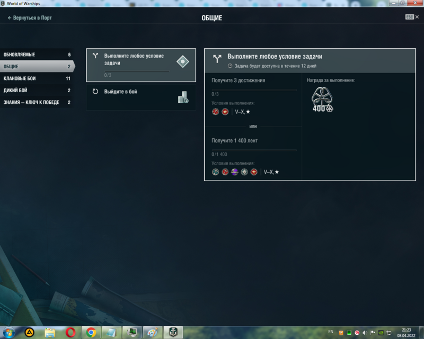Click the purple battle type icon under ribbons condition
Viewport: 424px width, 339px height.
(x=235, y=172)
